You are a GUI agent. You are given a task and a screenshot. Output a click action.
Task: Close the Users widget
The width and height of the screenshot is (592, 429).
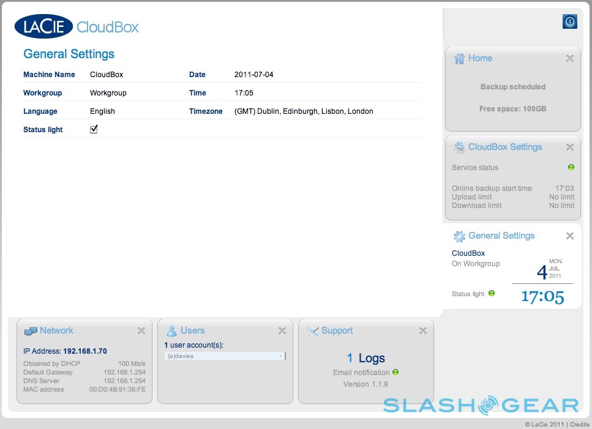coord(282,331)
